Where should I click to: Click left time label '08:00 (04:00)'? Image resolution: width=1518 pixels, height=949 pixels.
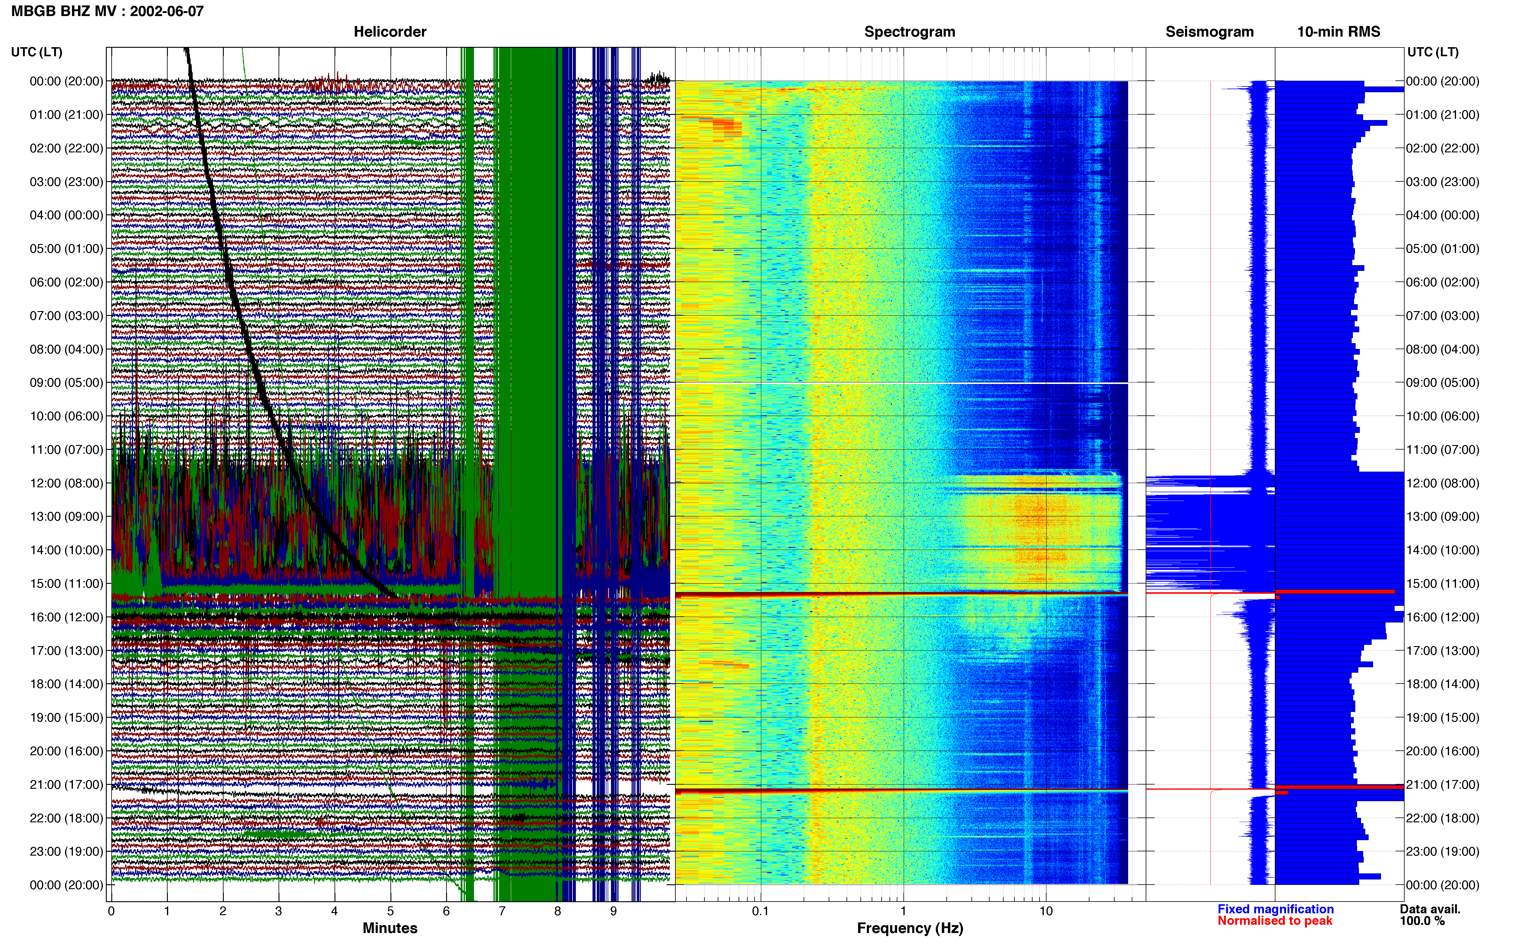(67, 349)
